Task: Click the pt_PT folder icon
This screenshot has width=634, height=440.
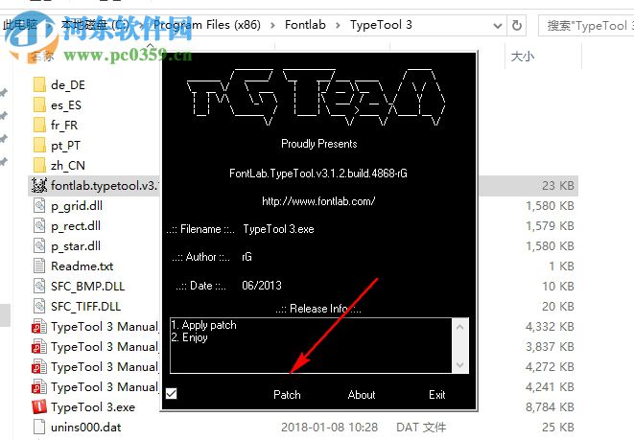Action: (x=39, y=146)
